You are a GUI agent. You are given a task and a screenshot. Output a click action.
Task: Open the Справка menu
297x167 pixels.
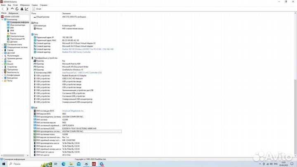[44, 5]
